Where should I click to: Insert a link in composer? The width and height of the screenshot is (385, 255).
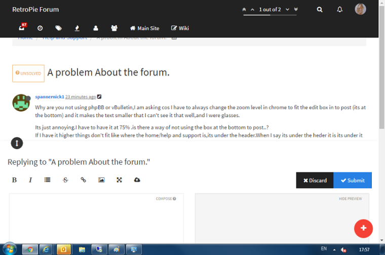(83, 180)
